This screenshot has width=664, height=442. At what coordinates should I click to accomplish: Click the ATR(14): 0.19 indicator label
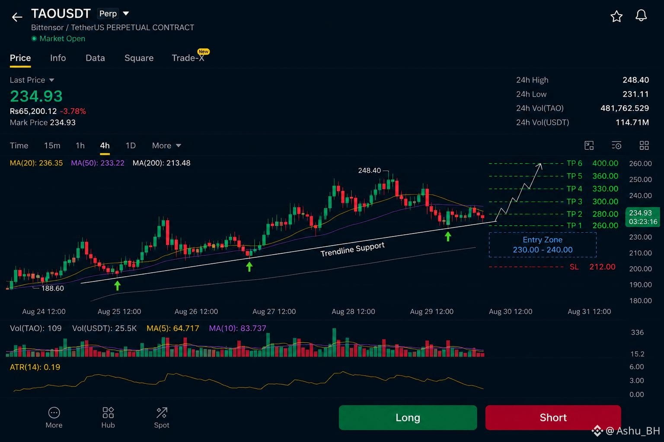35,367
